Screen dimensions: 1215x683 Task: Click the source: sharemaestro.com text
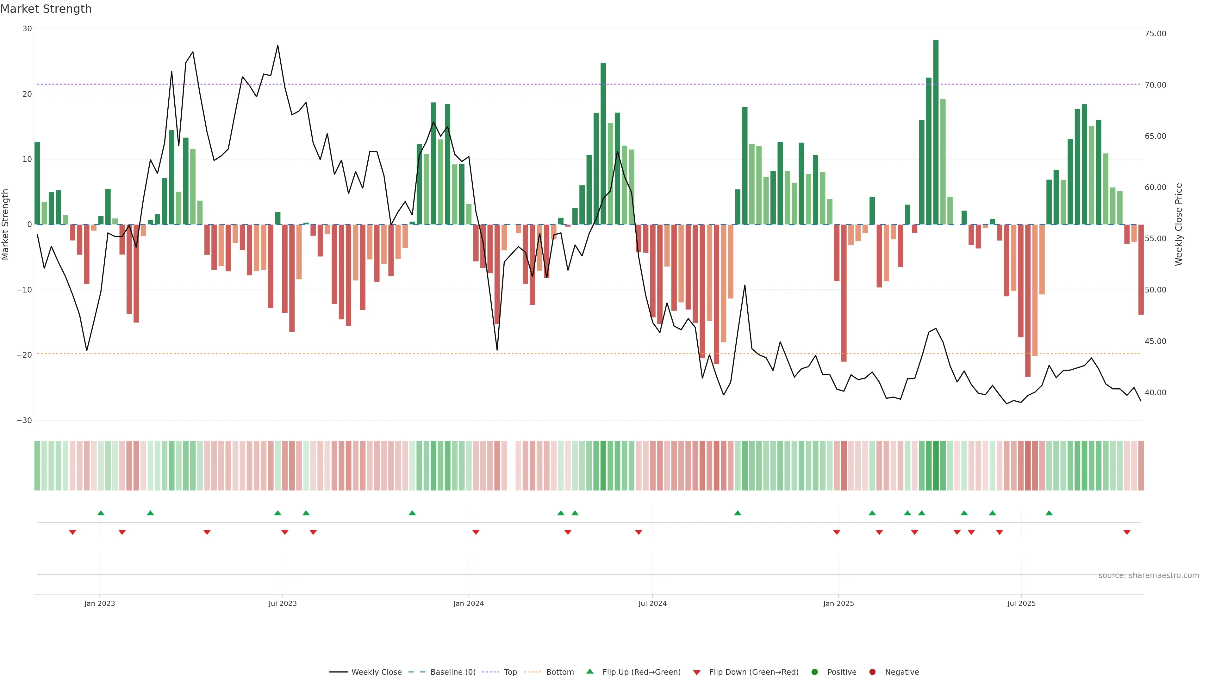(1149, 575)
